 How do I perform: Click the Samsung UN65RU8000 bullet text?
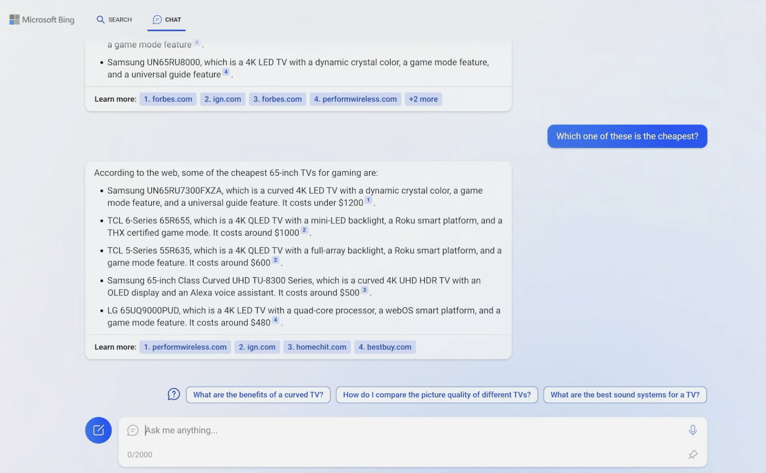[x=298, y=68]
